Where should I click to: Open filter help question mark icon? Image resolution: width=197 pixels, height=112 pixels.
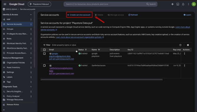click(x=180, y=45)
